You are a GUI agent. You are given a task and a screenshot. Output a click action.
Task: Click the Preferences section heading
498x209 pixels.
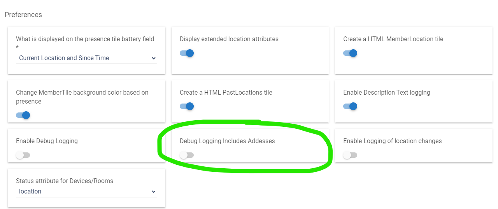(x=23, y=15)
